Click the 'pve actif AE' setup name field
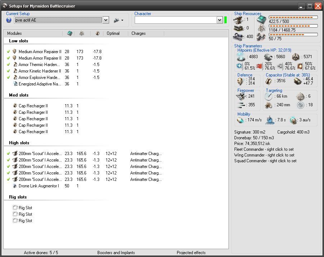 (x=59, y=20)
